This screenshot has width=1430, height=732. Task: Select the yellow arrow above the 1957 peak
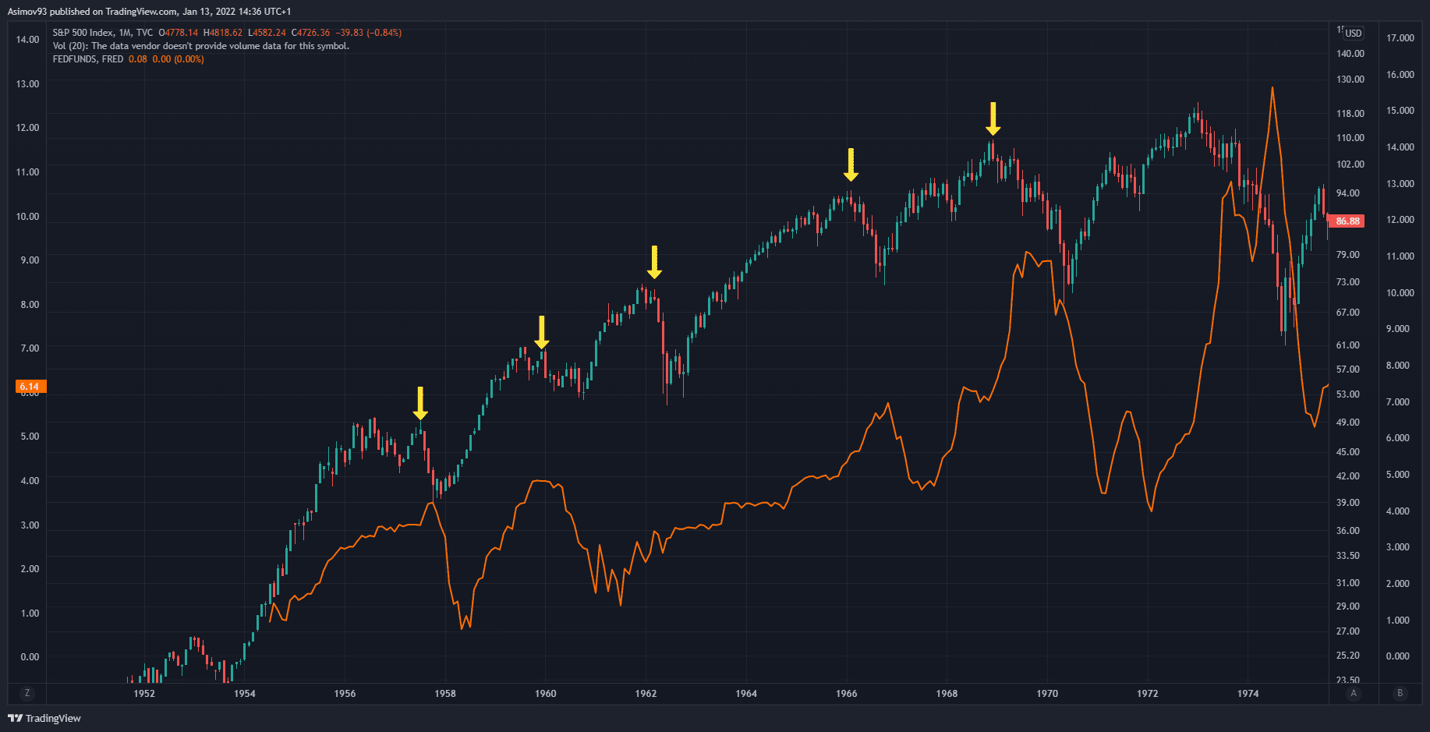point(420,402)
